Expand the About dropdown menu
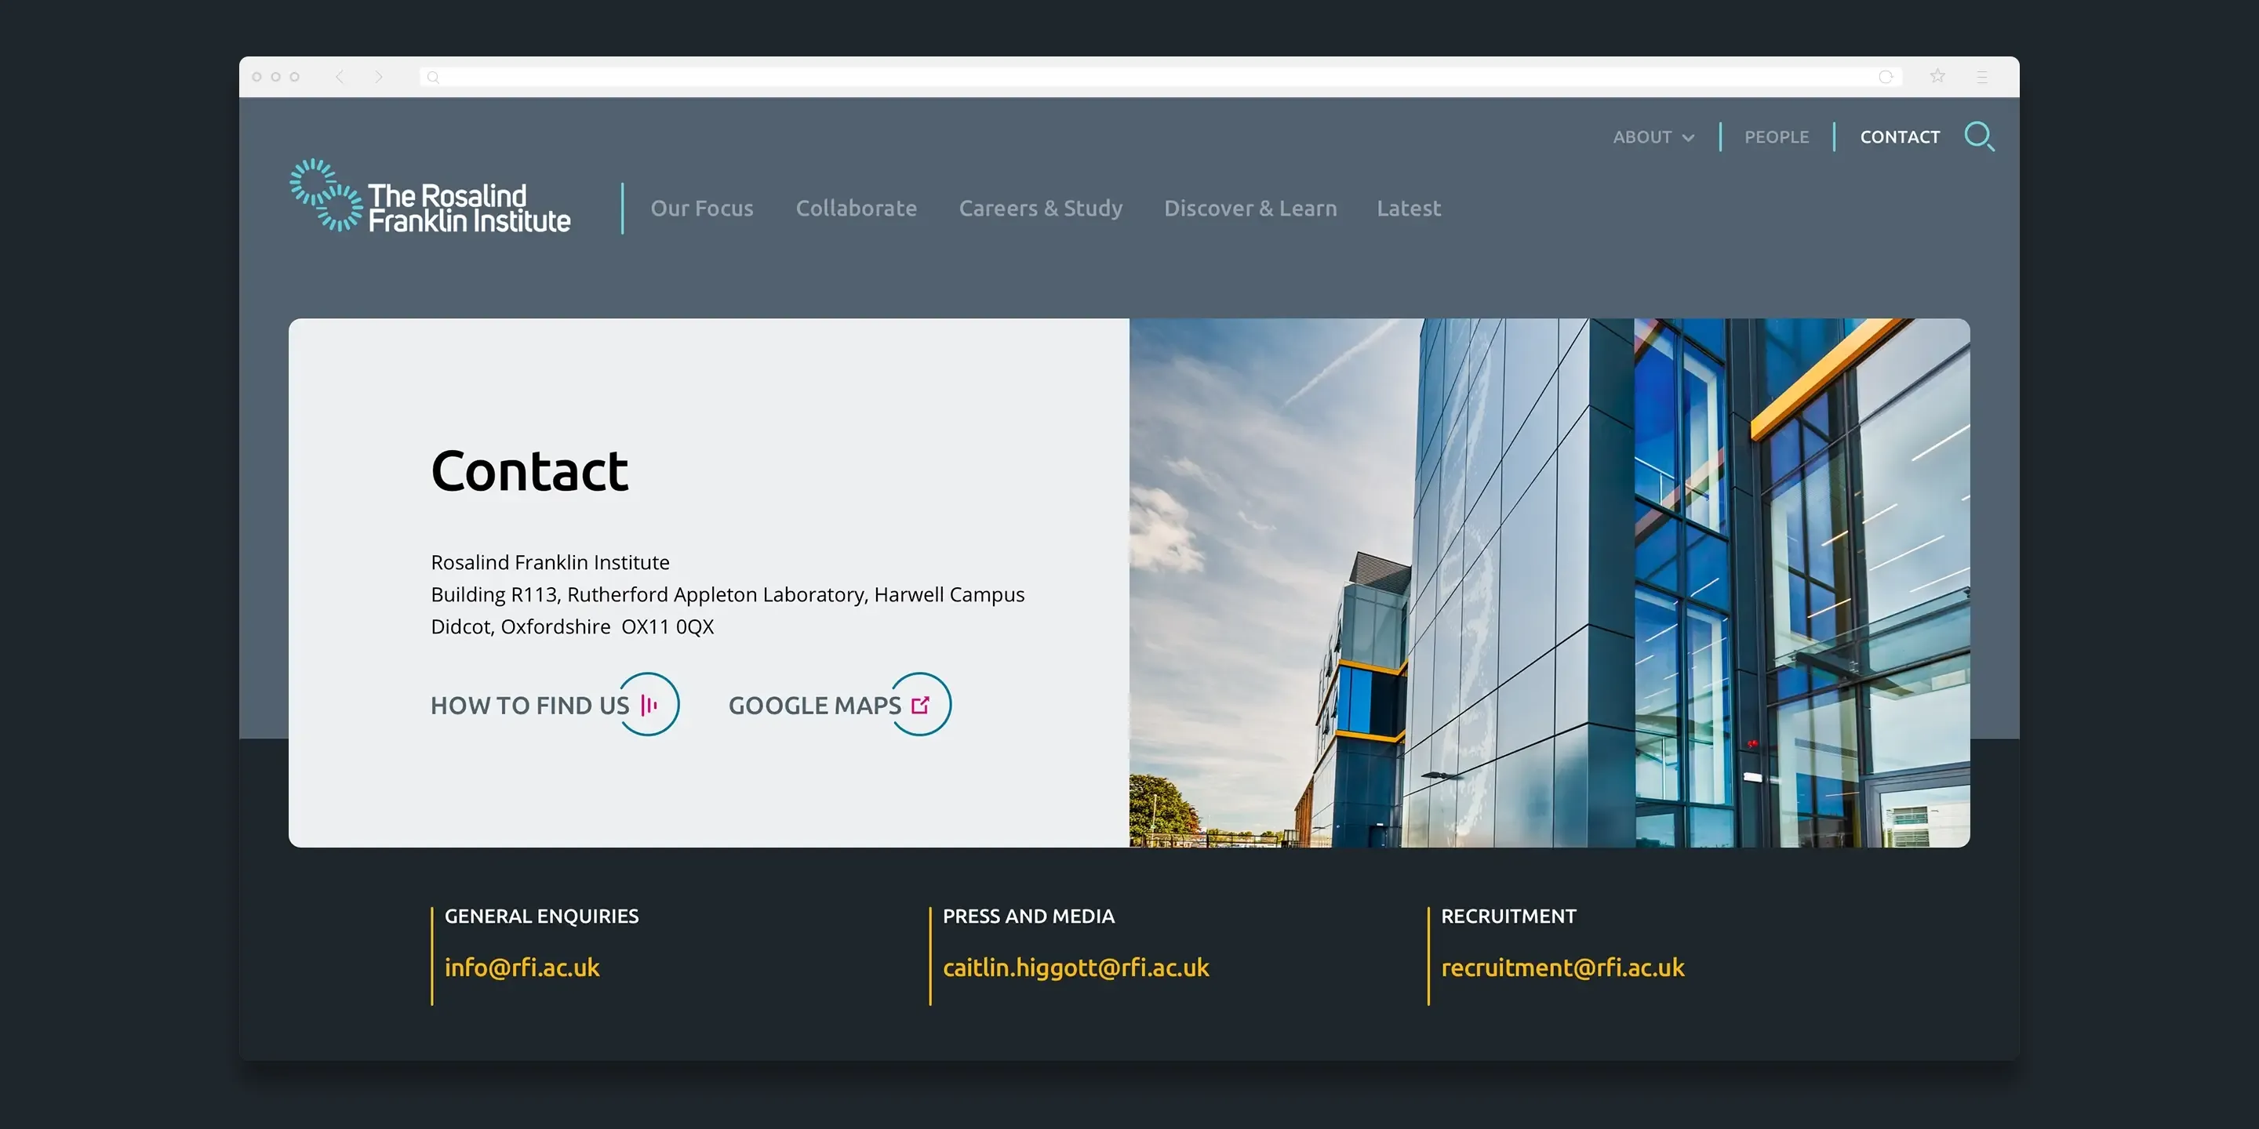 tap(1653, 138)
